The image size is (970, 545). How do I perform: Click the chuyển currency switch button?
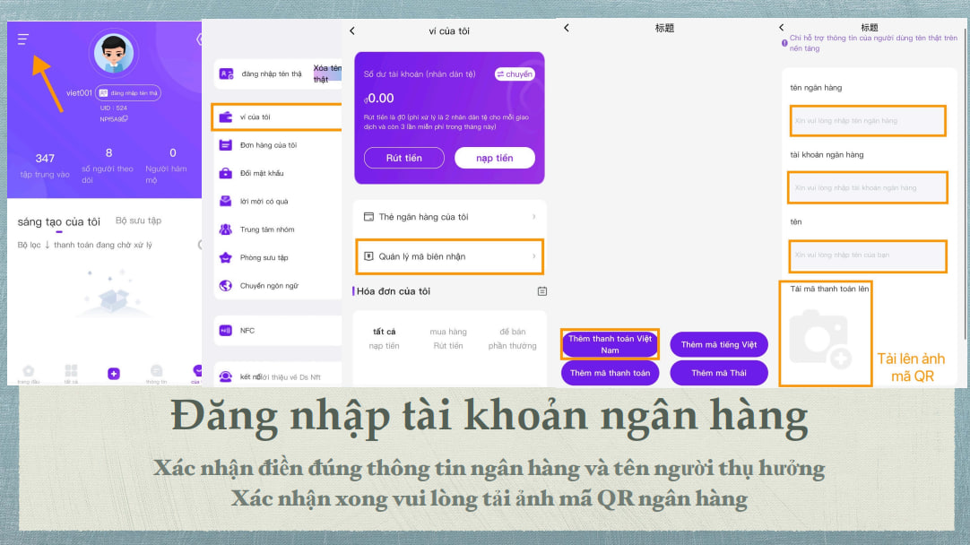click(x=515, y=74)
